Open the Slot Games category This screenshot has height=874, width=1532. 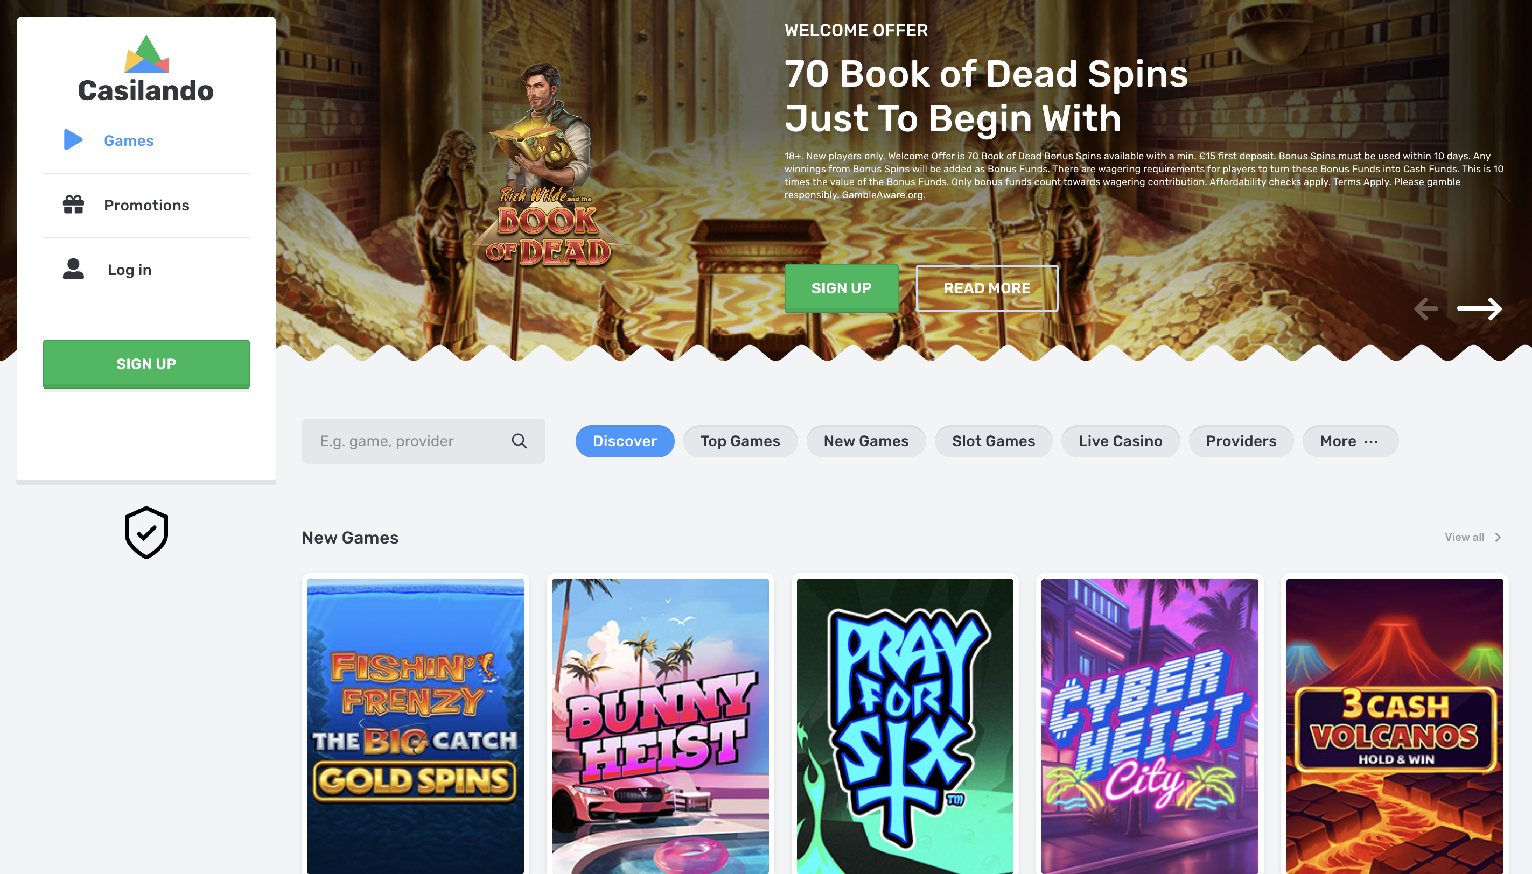click(x=994, y=441)
